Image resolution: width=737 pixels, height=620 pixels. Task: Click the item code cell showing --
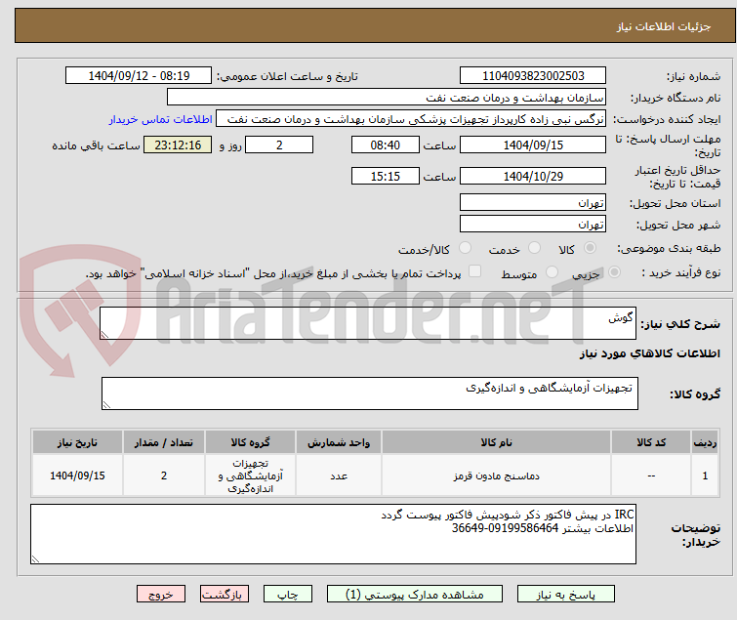(x=651, y=475)
